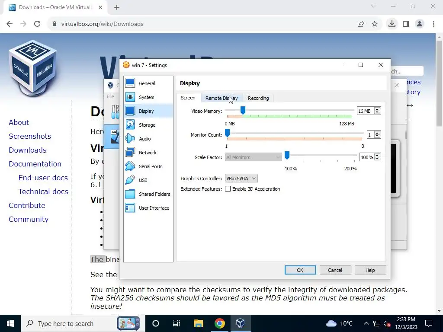Screen dimensions: 443x332
Task: Open Technical docs link
Action: coord(43,192)
